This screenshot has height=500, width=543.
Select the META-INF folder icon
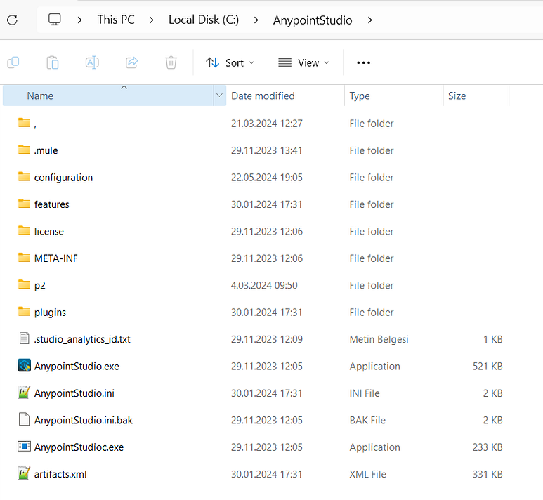[24, 258]
